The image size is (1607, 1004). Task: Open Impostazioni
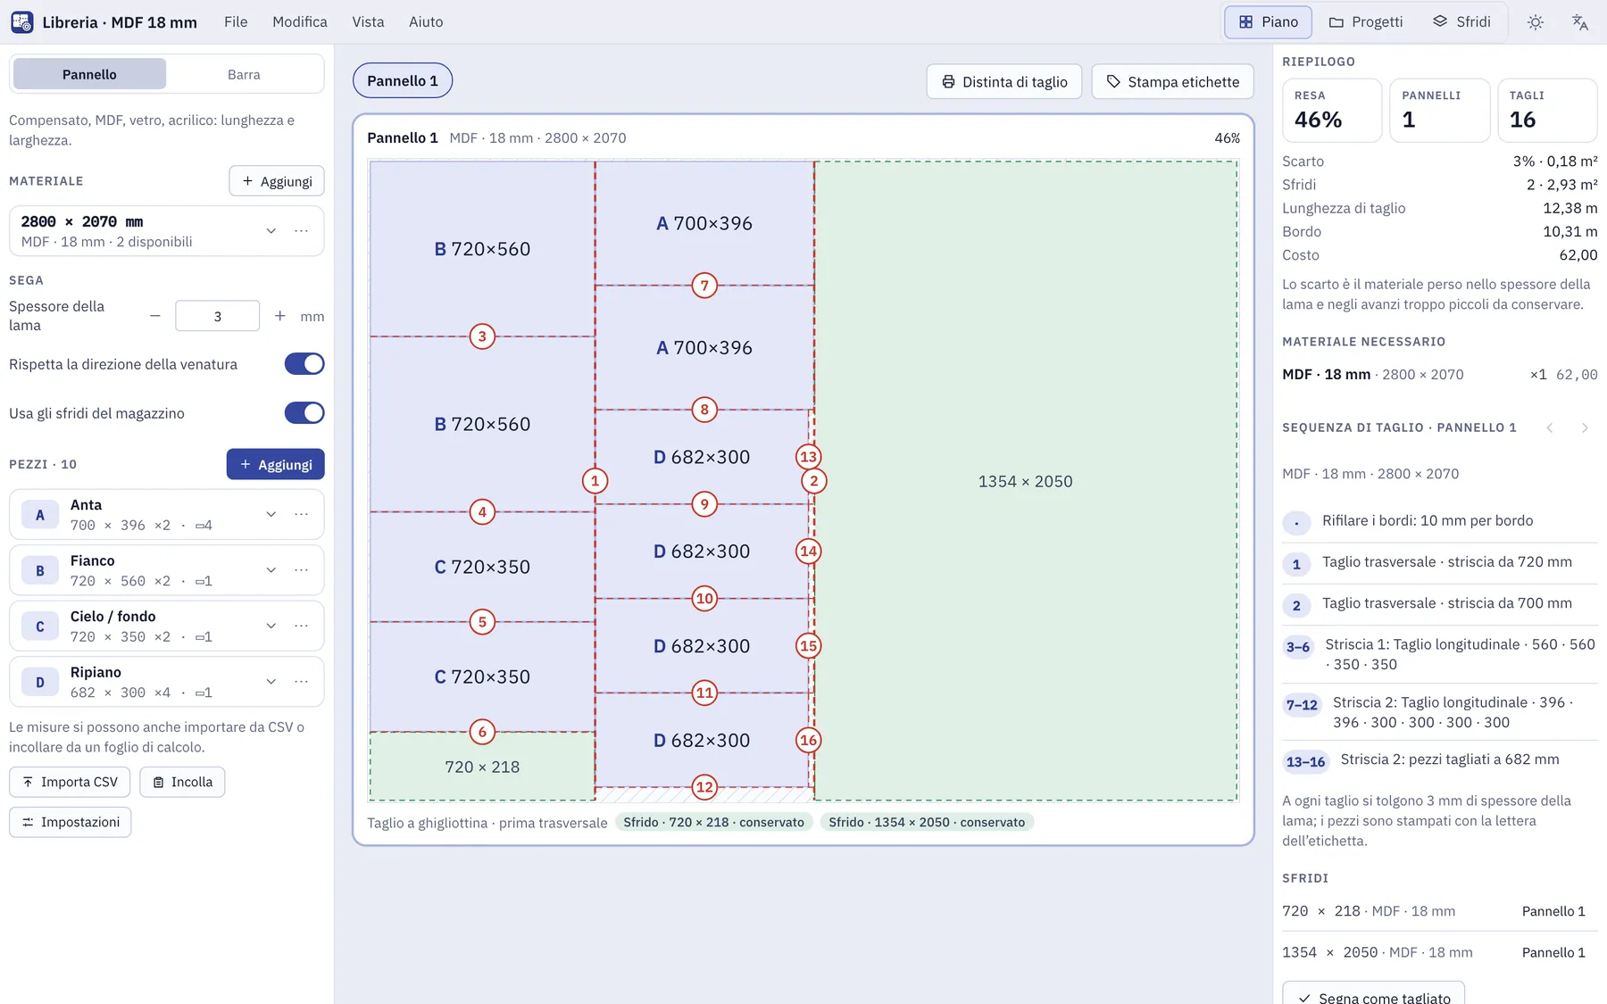pos(71,822)
